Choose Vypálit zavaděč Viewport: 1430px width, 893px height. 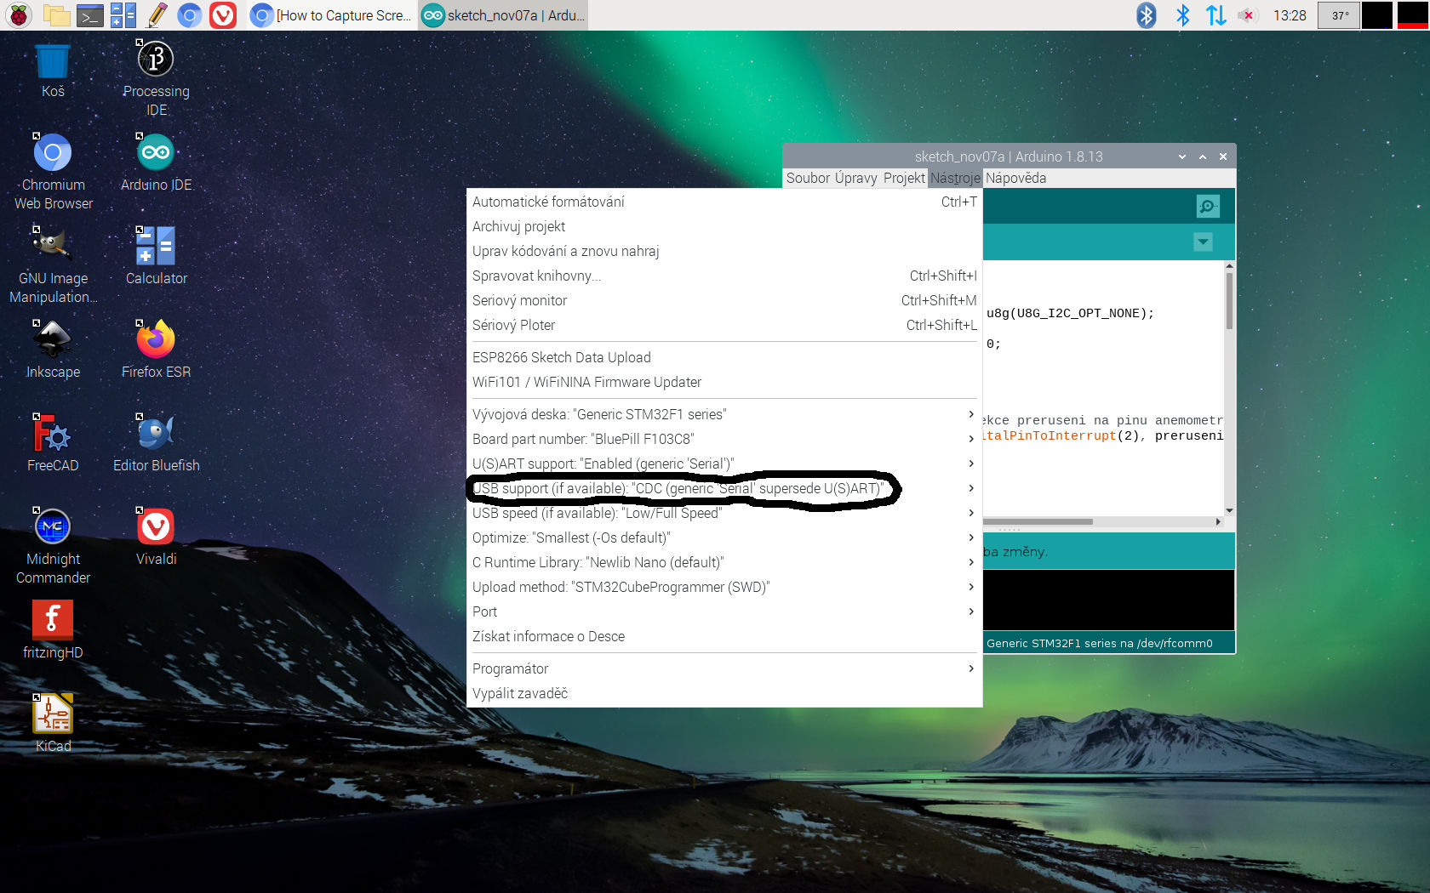520,693
